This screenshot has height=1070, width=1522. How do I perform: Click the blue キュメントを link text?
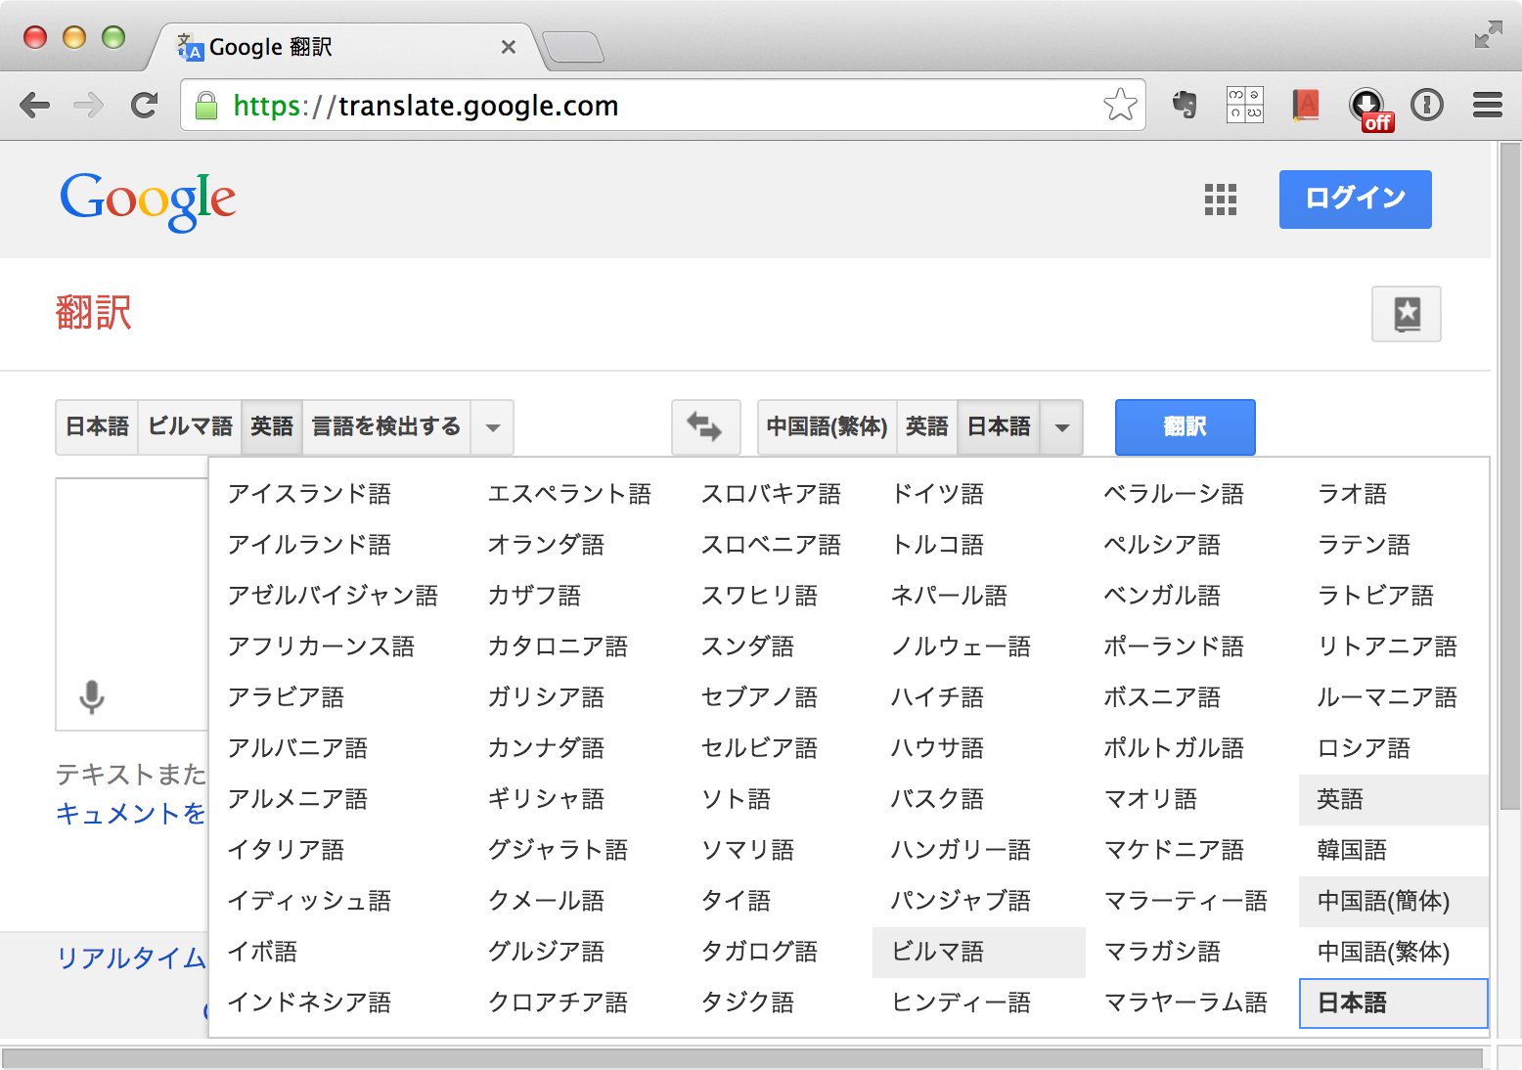pos(131,814)
